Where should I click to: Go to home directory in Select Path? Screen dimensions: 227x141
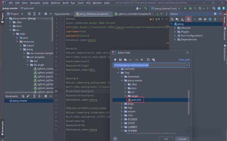tap(115, 59)
